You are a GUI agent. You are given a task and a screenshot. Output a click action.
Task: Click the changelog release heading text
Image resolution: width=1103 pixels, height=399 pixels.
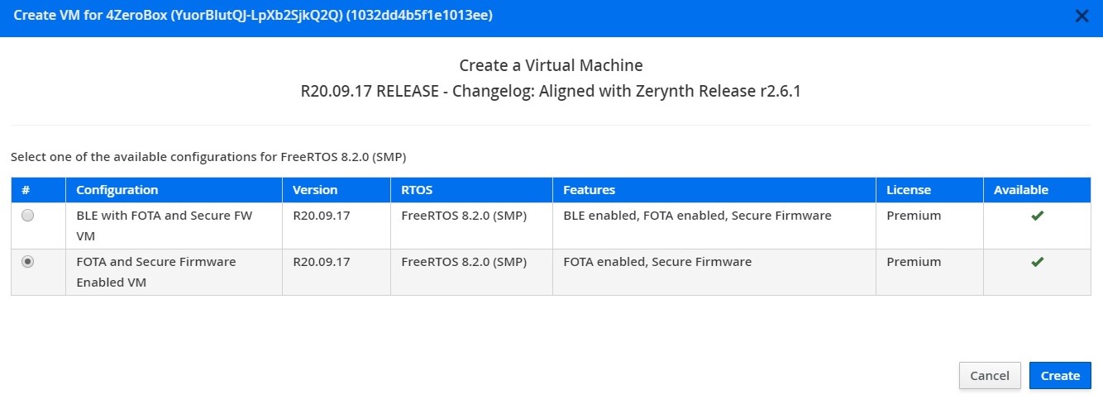point(551,92)
